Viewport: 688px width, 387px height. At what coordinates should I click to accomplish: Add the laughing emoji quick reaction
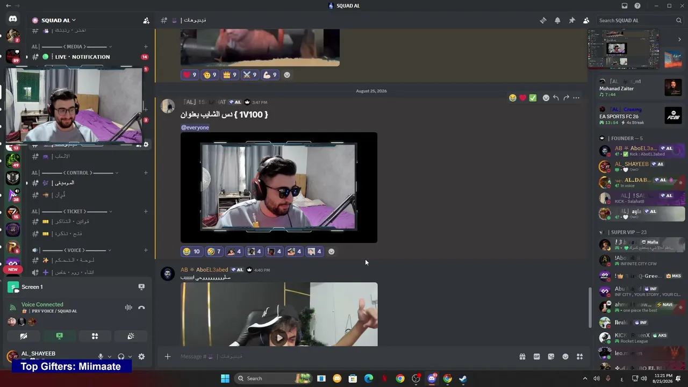click(x=513, y=98)
